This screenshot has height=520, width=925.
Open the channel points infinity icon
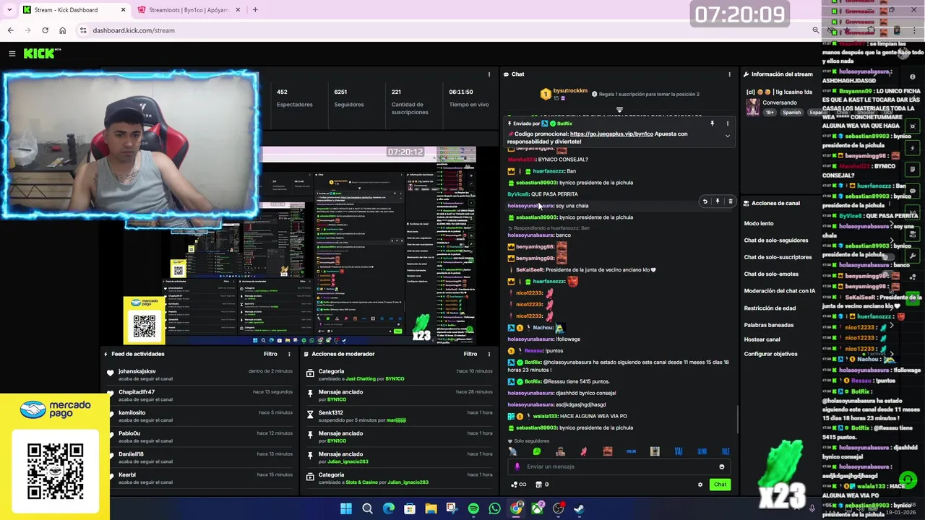tap(519, 485)
